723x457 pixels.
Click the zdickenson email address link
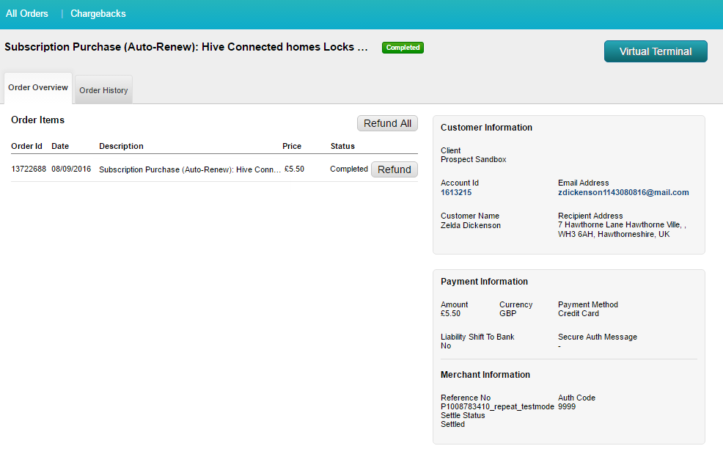[x=623, y=193]
